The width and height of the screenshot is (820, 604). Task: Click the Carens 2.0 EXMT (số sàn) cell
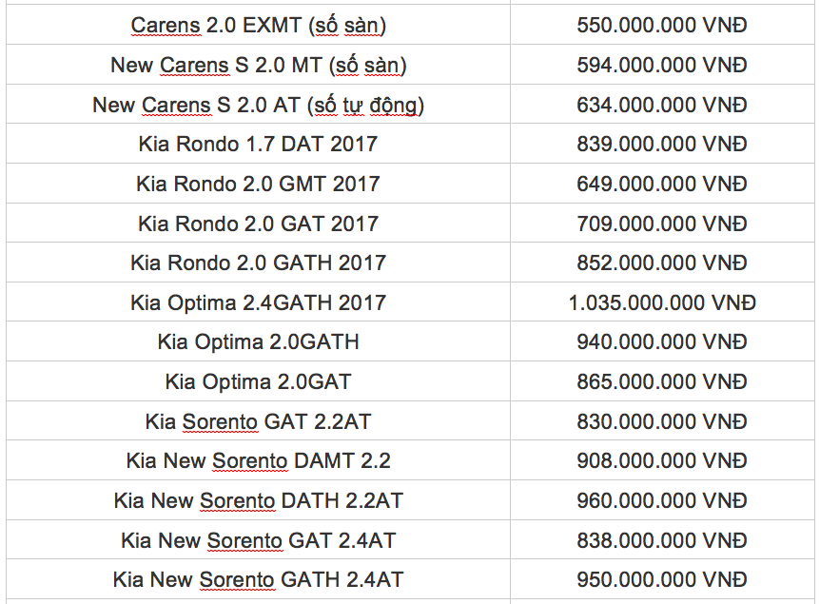258,26
